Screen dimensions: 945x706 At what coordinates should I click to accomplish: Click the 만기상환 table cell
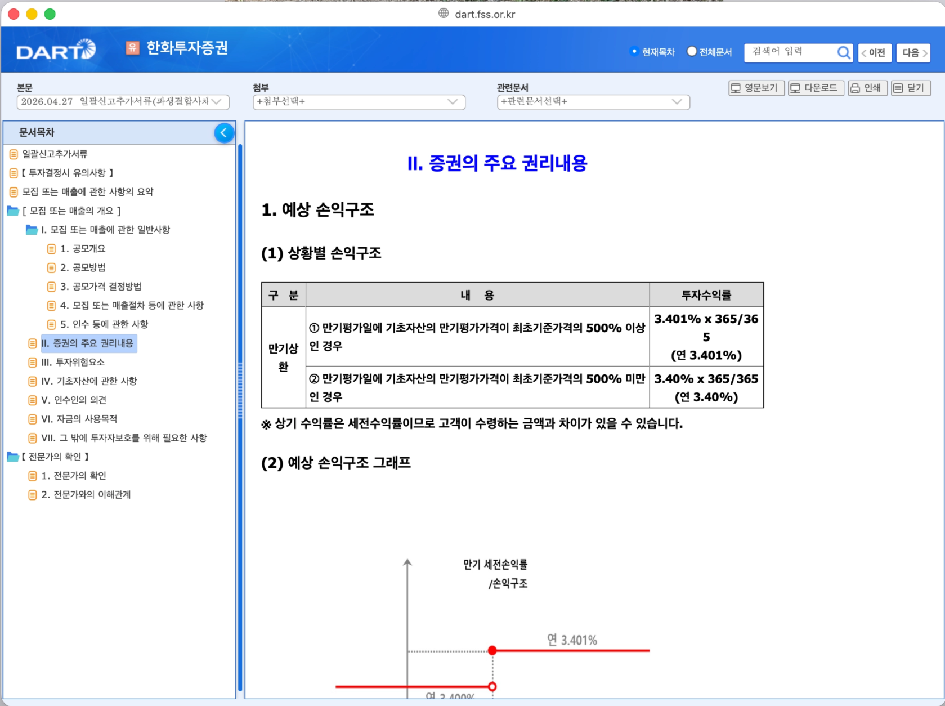click(283, 358)
